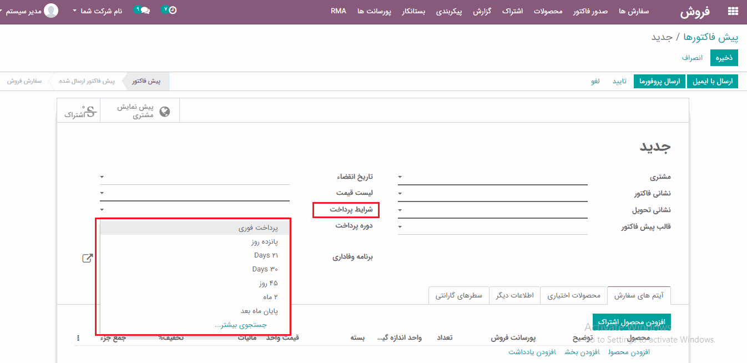Open external link icon beside payment terms
This screenshot has height=363, width=747.
click(x=88, y=258)
